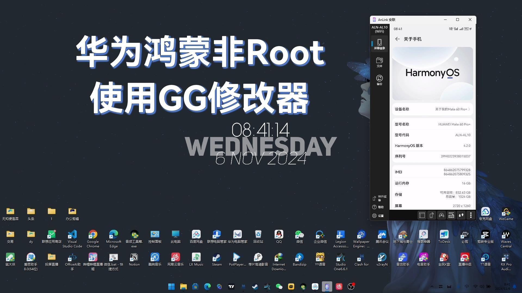Click the HarmonyOS 版本 4.2.0 row
The image size is (522, 293).
click(x=433, y=146)
